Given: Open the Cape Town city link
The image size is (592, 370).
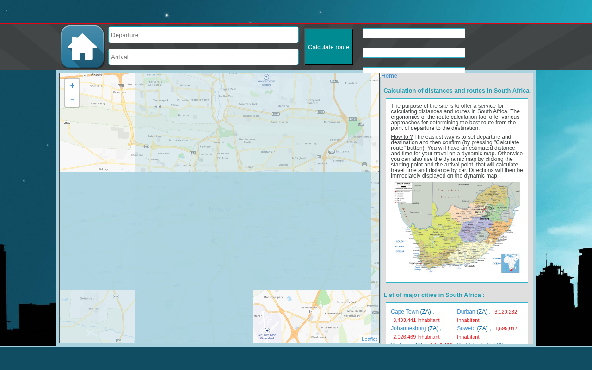Looking at the screenshot, I should coord(405,312).
